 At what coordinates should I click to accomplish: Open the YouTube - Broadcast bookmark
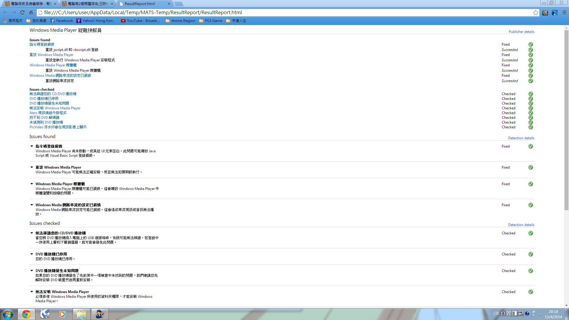click(140, 21)
